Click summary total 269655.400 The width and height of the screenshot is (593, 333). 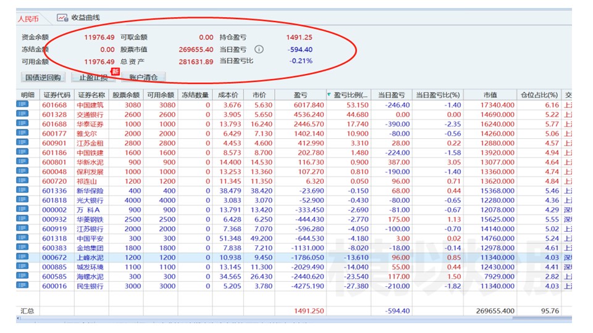pos(495,311)
